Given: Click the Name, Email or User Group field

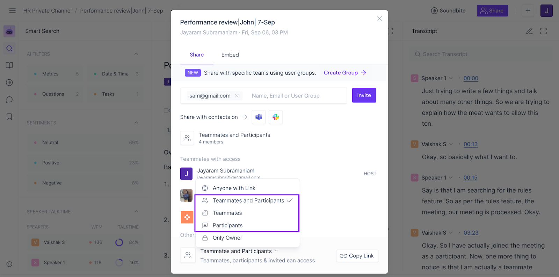Looking at the screenshot, I should click(297, 96).
